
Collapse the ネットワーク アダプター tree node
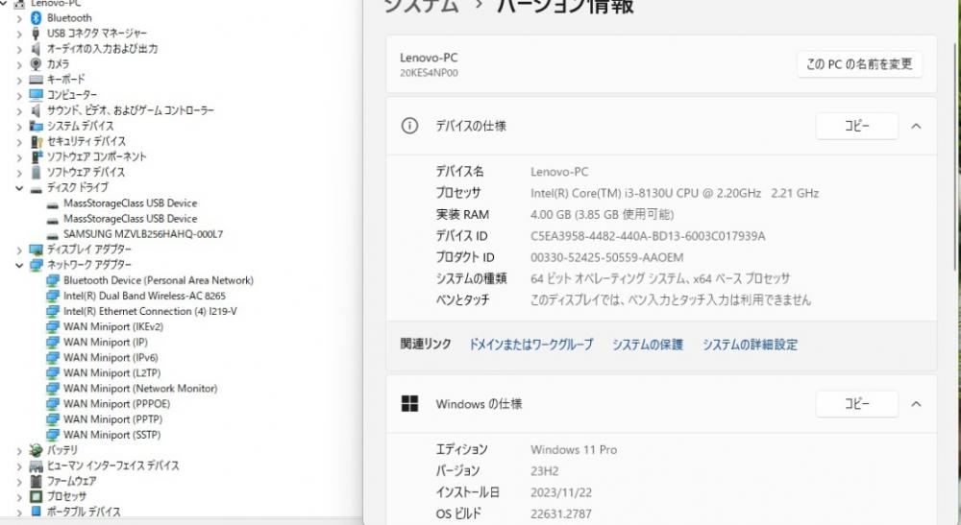19,265
